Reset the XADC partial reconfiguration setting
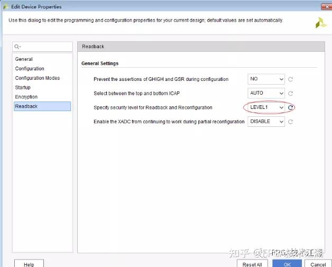This screenshot has width=332, height=267. [x=290, y=122]
